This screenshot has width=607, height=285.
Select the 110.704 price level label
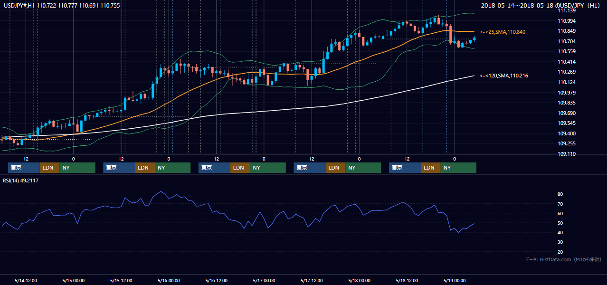[567, 41]
